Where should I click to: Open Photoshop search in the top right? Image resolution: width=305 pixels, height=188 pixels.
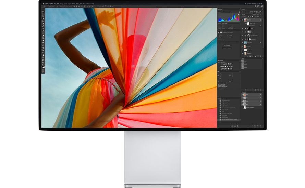pos(255,6)
